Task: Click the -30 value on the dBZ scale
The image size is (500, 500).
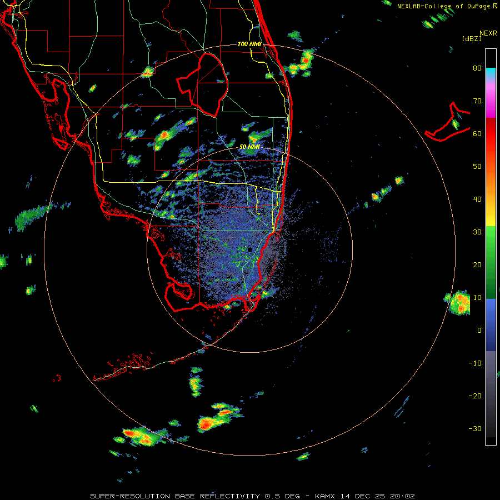Action: pos(475,429)
